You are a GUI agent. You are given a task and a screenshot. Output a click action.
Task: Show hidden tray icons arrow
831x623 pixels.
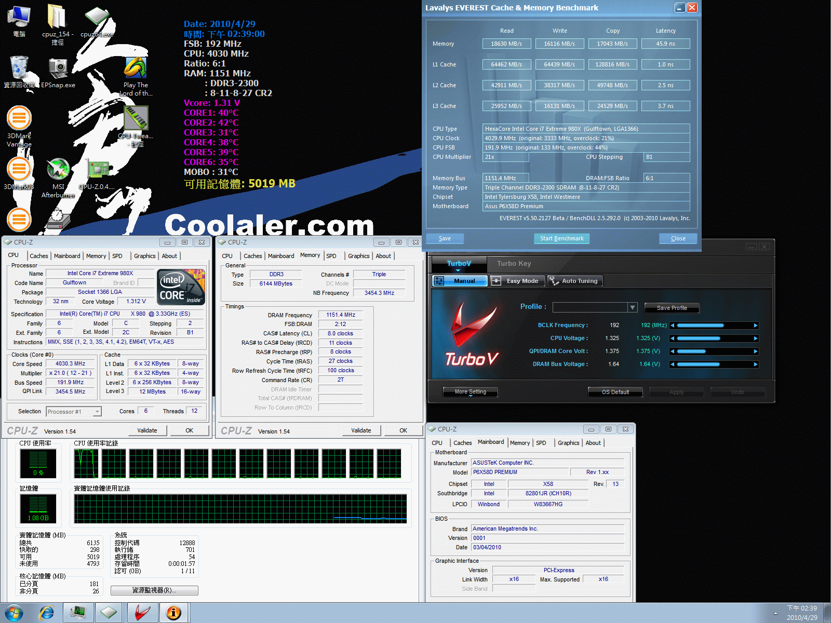click(775, 613)
